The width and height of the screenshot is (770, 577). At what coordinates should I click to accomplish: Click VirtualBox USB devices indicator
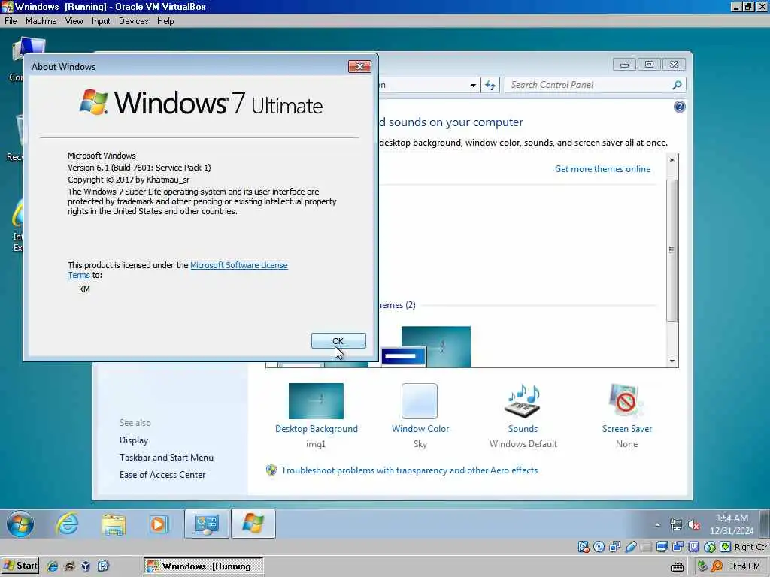click(631, 547)
